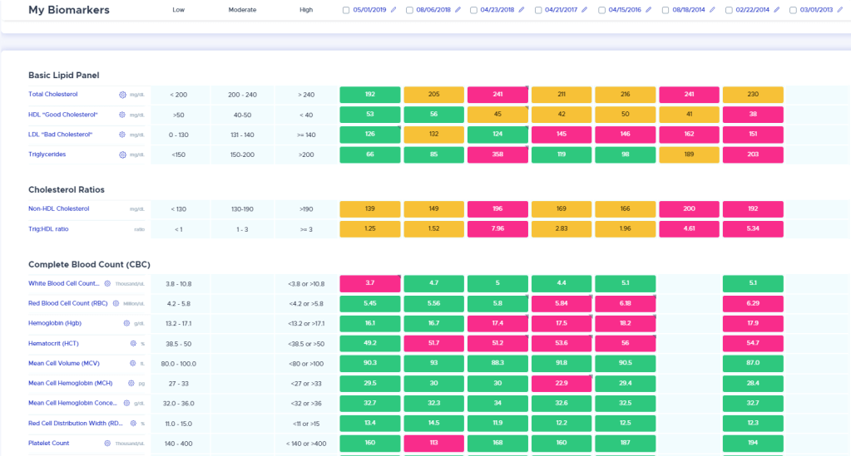Click the Red Blood Cell Count (RBC) link
The image size is (851, 456).
point(67,303)
